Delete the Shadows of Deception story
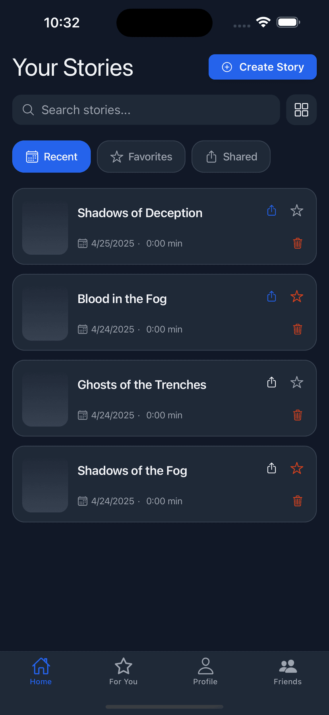 coord(297,243)
